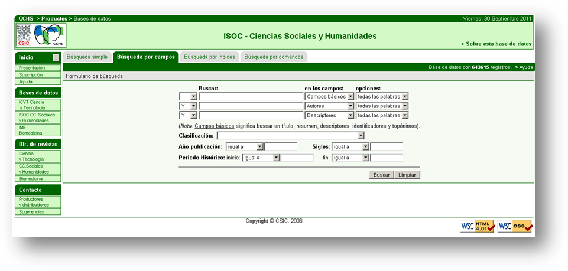The image size is (568, 271).
Task: Open Productores y distribuidores link
Action: [38, 202]
